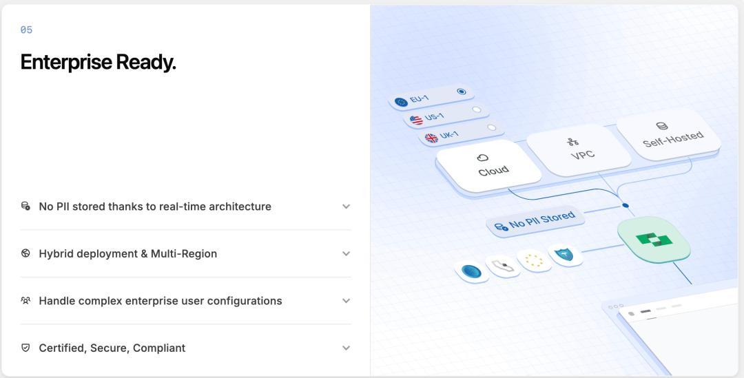744x378 pixels.
Task: Expand the No PII stored section chevron
Action: [x=347, y=207]
